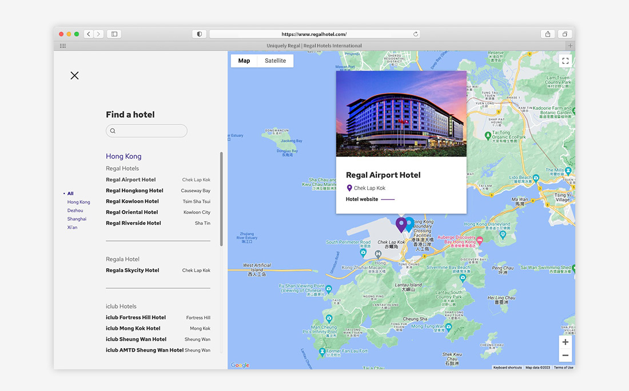Click Auberge Discovery Bay hotel marker
Image resolution: width=629 pixels, height=391 pixels.
[480, 240]
